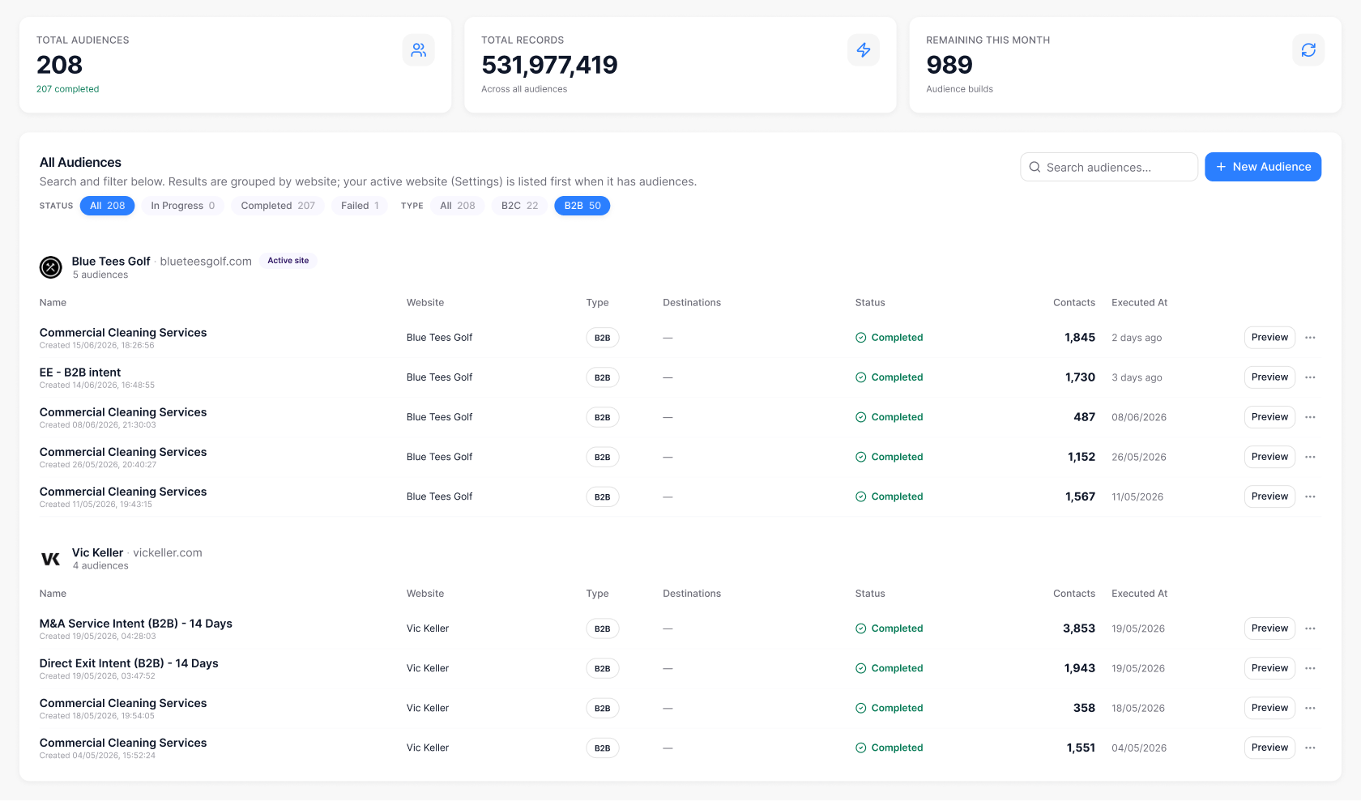Click the Completed check icon for M&A Service Intent
Image resolution: width=1361 pixels, height=801 pixels.
(x=861, y=628)
